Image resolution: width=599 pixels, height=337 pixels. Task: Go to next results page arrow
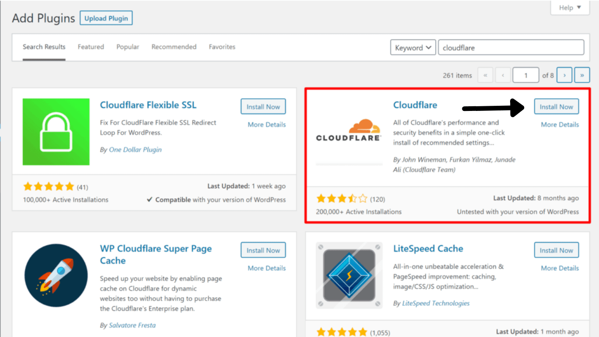point(565,75)
